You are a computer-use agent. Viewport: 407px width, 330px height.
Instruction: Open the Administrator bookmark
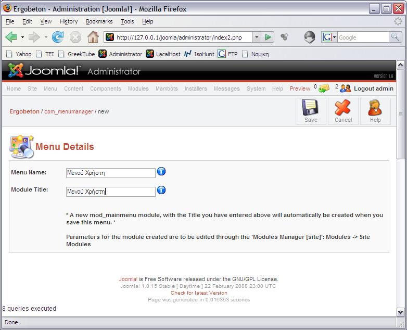[120, 54]
